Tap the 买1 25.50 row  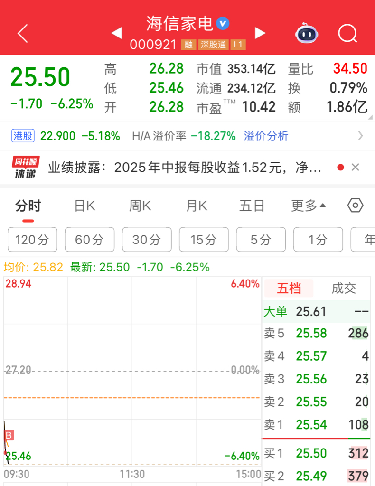[316, 453]
